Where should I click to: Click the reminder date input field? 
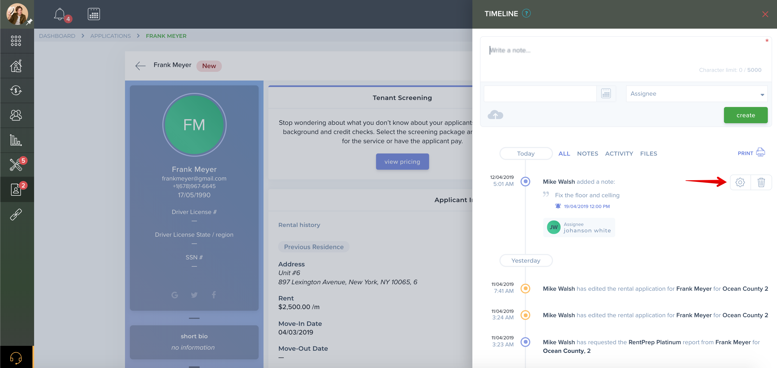click(540, 94)
